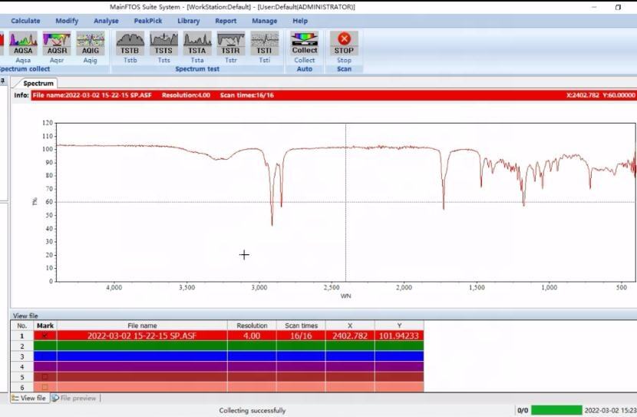Click the TSTI spectrum test icon
The image size is (637, 417).
[x=264, y=44]
